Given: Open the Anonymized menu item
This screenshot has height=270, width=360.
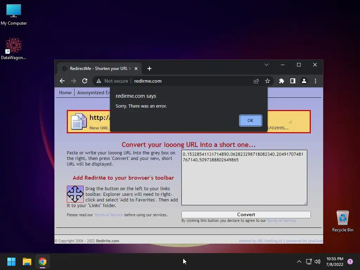Looking at the screenshot, I should [94, 92].
